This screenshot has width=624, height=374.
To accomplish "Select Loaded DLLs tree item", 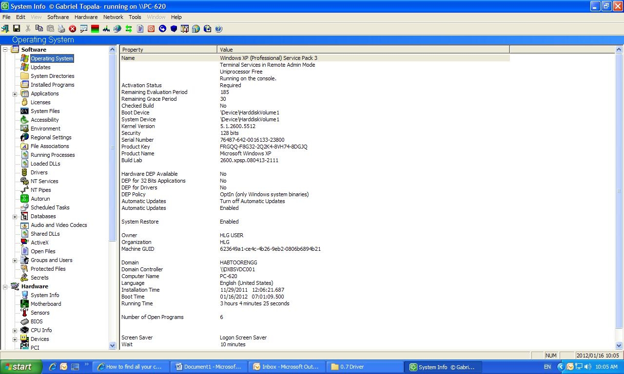I will coord(45,164).
